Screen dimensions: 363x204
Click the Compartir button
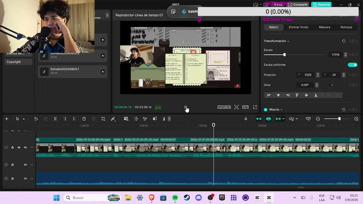(x=298, y=5)
